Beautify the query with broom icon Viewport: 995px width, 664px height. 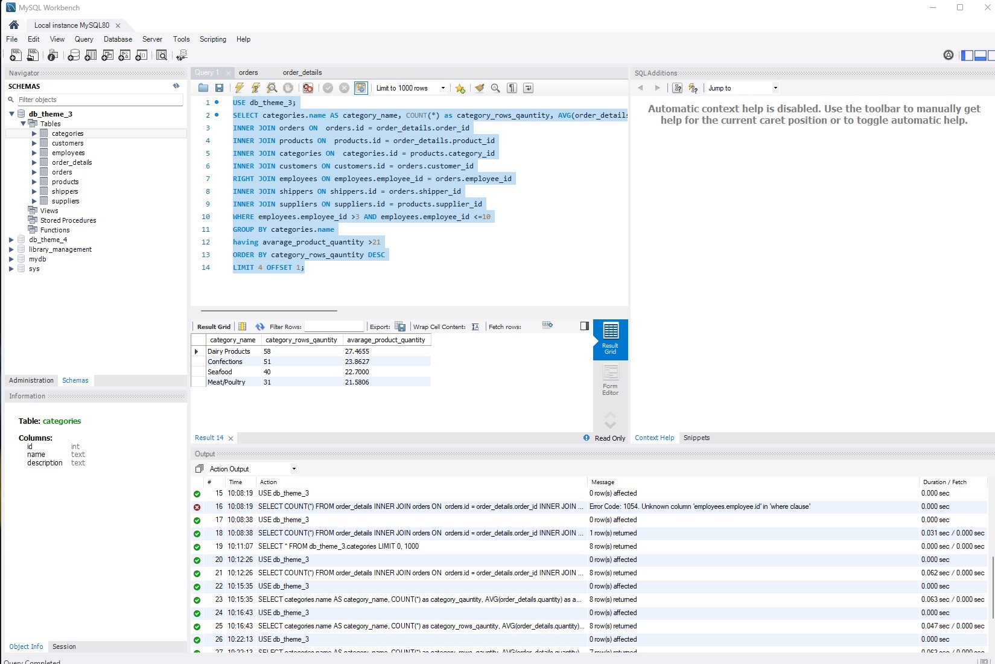click(x=480, y=88)
